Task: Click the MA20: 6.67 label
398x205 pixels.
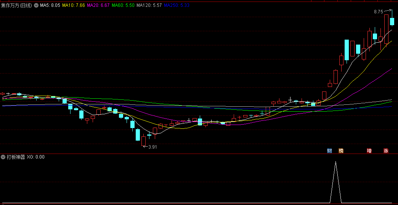Action: 98,5
